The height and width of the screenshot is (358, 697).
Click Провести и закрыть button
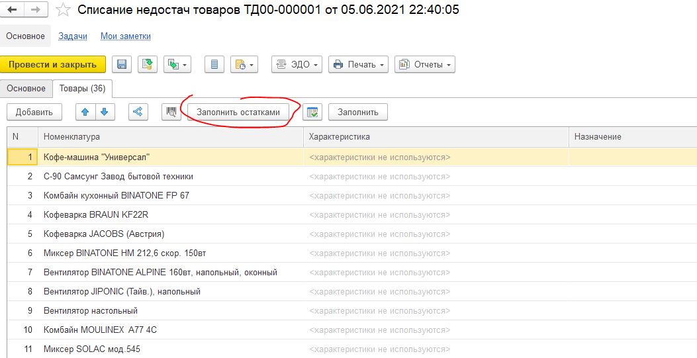click(52, 64)
